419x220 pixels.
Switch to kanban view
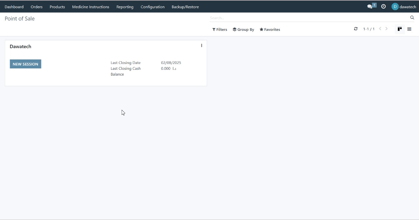pos(400,29)
